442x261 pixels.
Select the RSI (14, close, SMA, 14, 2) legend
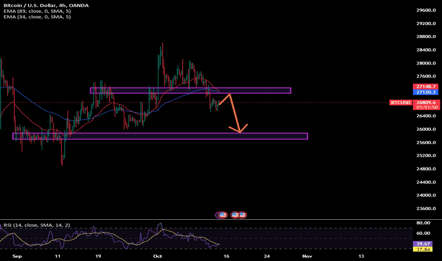(x=37, y=225)
